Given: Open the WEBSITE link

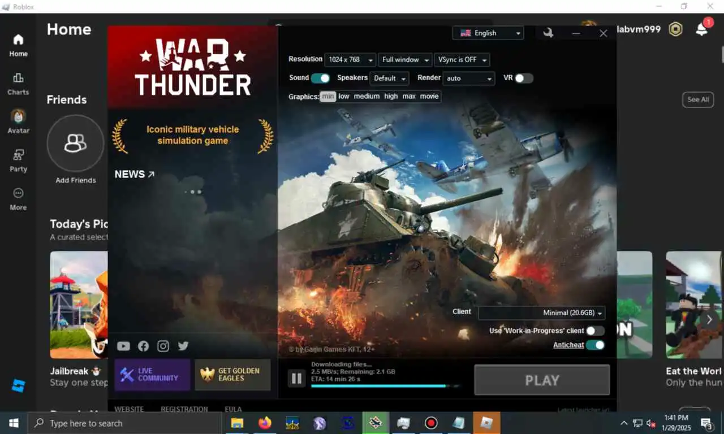Looking at the screenshot, I should click(x=129, y=409).
